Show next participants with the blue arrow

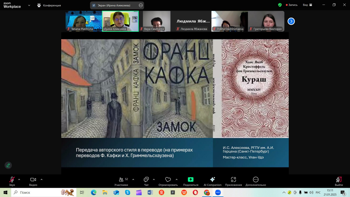click(x=291, y=21)
